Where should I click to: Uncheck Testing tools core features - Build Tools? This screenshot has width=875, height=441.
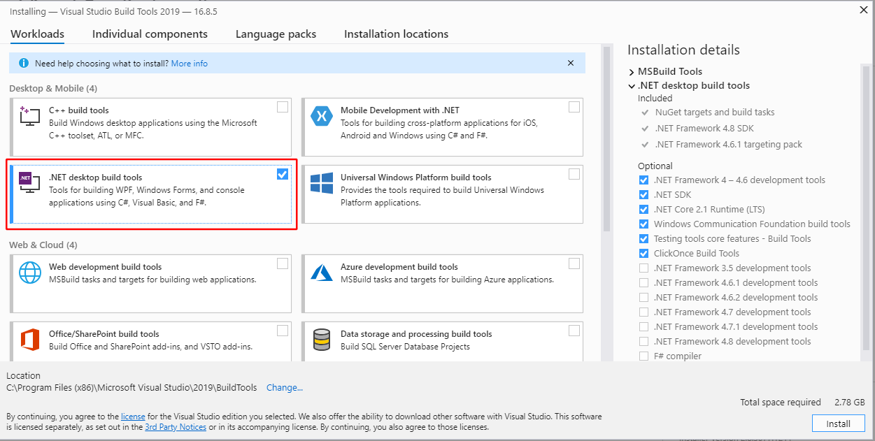pos(643,239)
